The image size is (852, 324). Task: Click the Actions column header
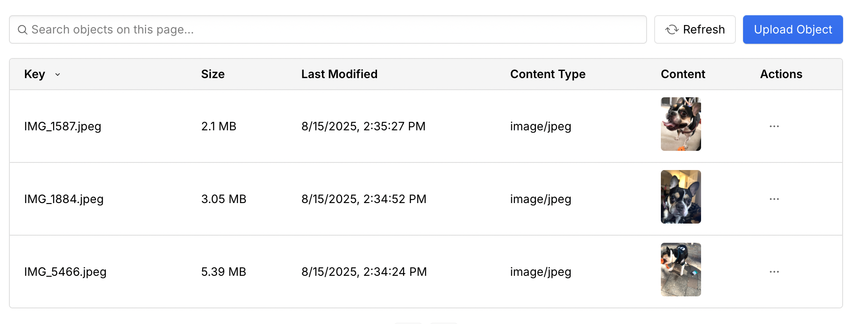[x=781, y=74]
